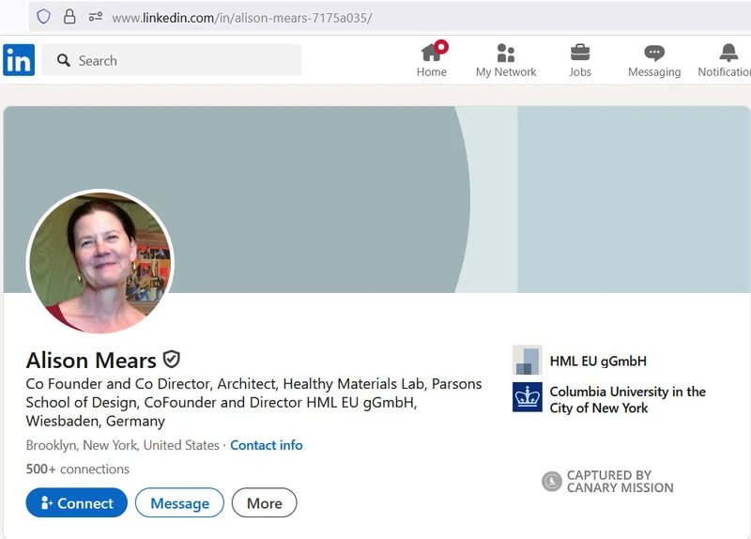Click the URL in the address bar
The image size is (751, 539).
coord(242,18)
